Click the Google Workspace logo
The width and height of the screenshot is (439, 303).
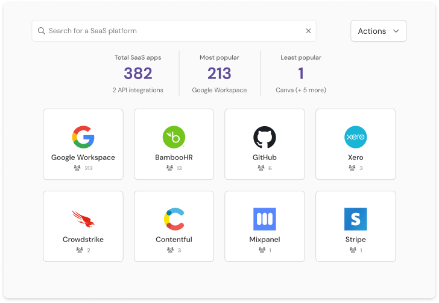83,137
